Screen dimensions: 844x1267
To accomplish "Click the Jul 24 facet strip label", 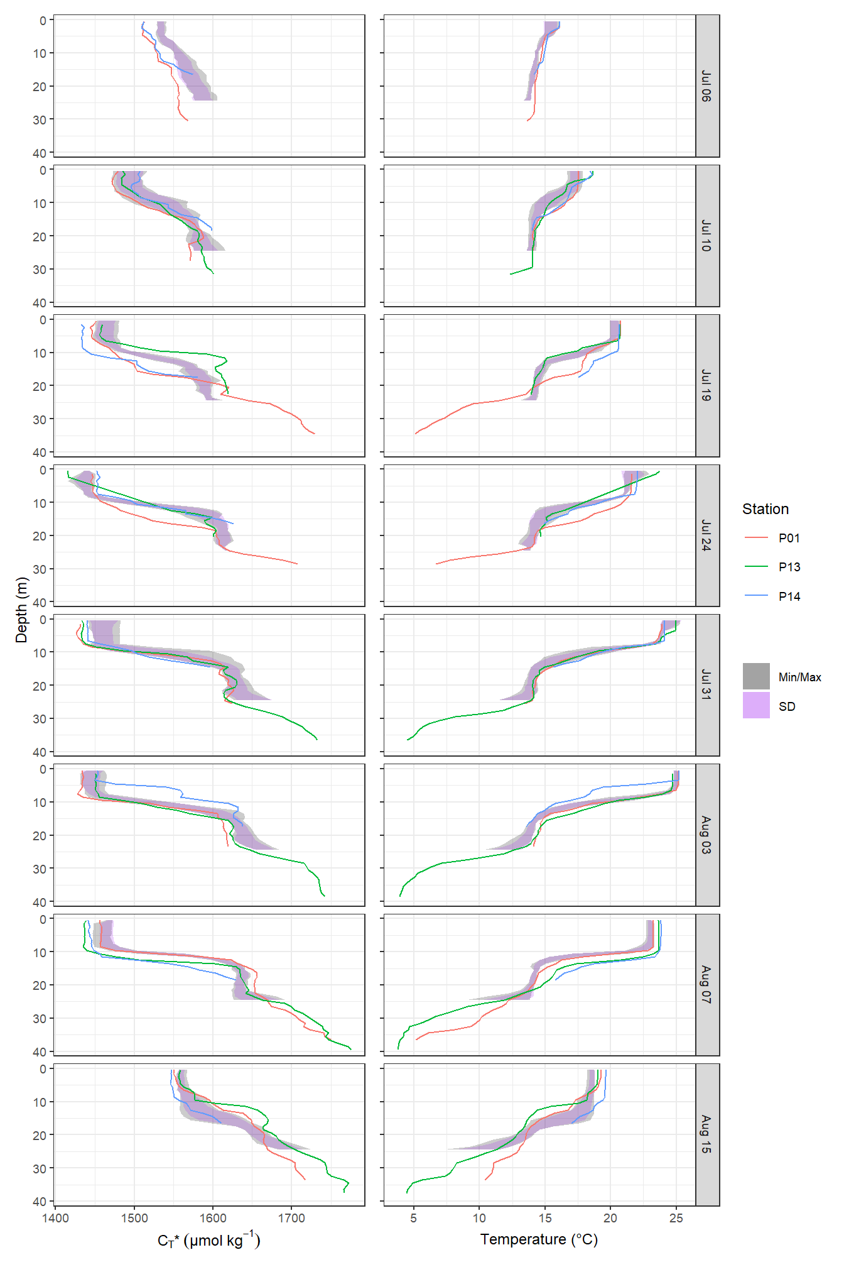I will point(706,535).
